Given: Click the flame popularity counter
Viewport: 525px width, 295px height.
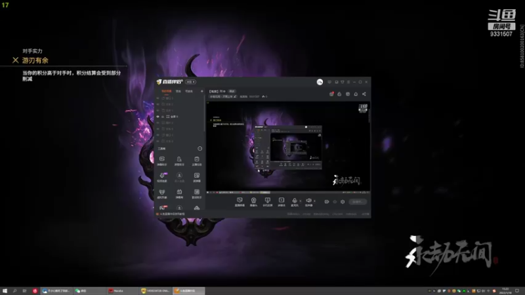Looking at the screenshot, I should pos(264,96).
